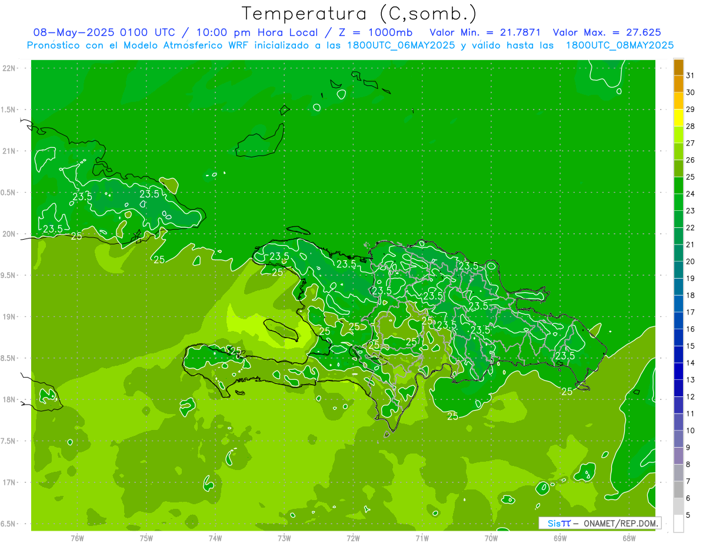Click the title "Temperatura (C,somb.)"
The image size is (706, 546).
[359, 14]
